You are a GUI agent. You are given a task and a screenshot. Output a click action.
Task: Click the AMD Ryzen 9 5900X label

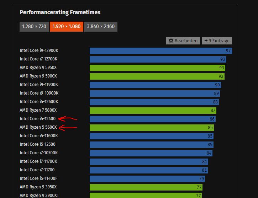[x=38, y=76]
